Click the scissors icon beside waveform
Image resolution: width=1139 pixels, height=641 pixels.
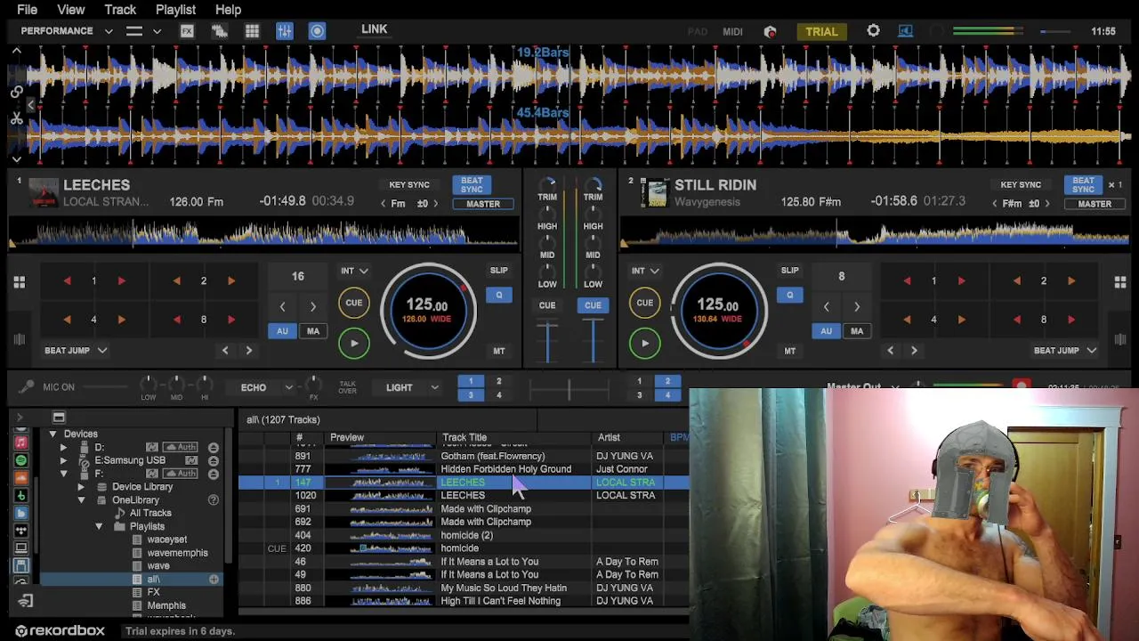tap(16, 118)
